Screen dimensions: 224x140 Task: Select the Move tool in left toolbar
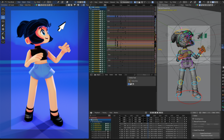pyautogui.click(x=3, y=17)
